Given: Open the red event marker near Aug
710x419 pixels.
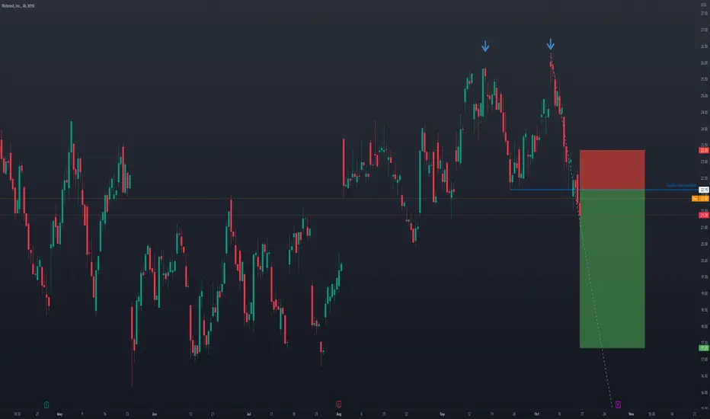Looking at the screenshot, I should pyautogui.click(x=339, y=404).
